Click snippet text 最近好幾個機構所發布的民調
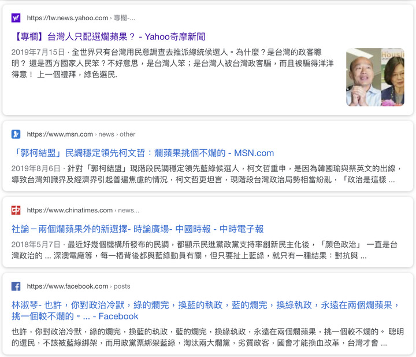 tap(118, 244)
